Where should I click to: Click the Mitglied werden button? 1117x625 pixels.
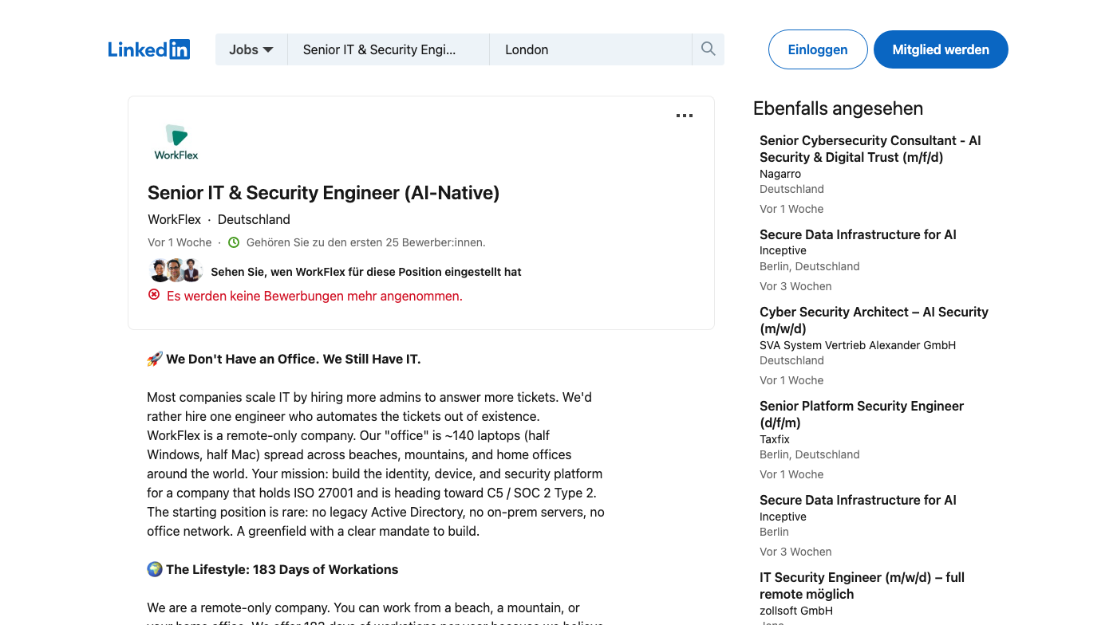(941, 49)
